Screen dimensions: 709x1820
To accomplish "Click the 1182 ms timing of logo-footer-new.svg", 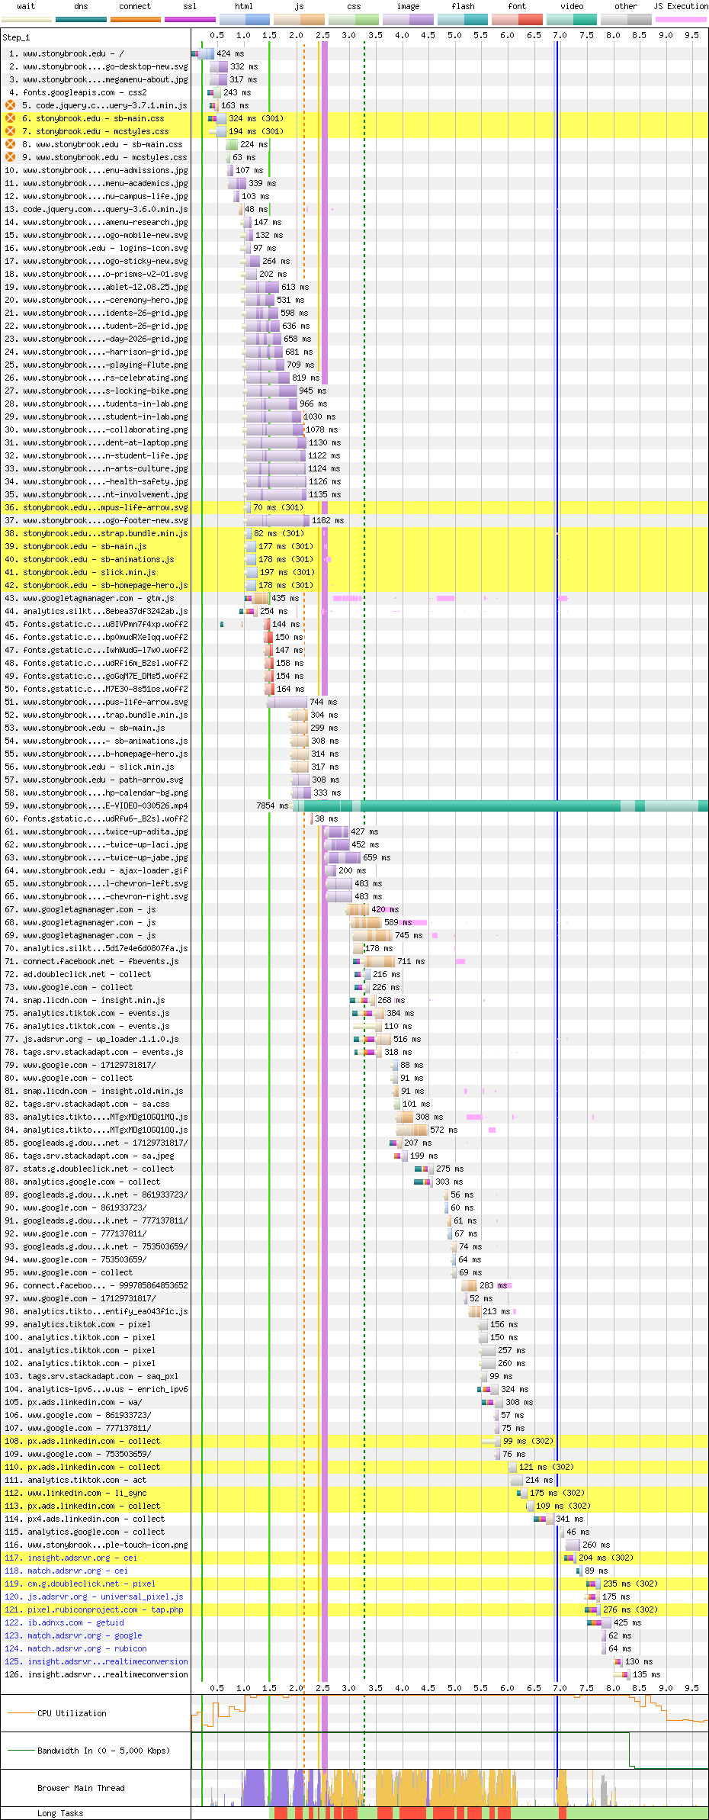I will (x=328, y=520).
